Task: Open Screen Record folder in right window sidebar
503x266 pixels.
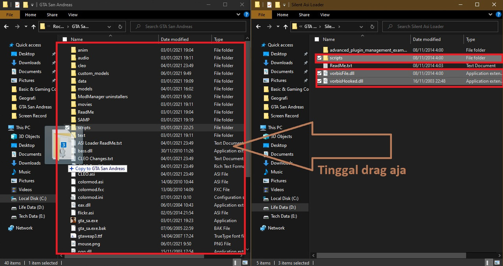Action: tap(284, 116)
